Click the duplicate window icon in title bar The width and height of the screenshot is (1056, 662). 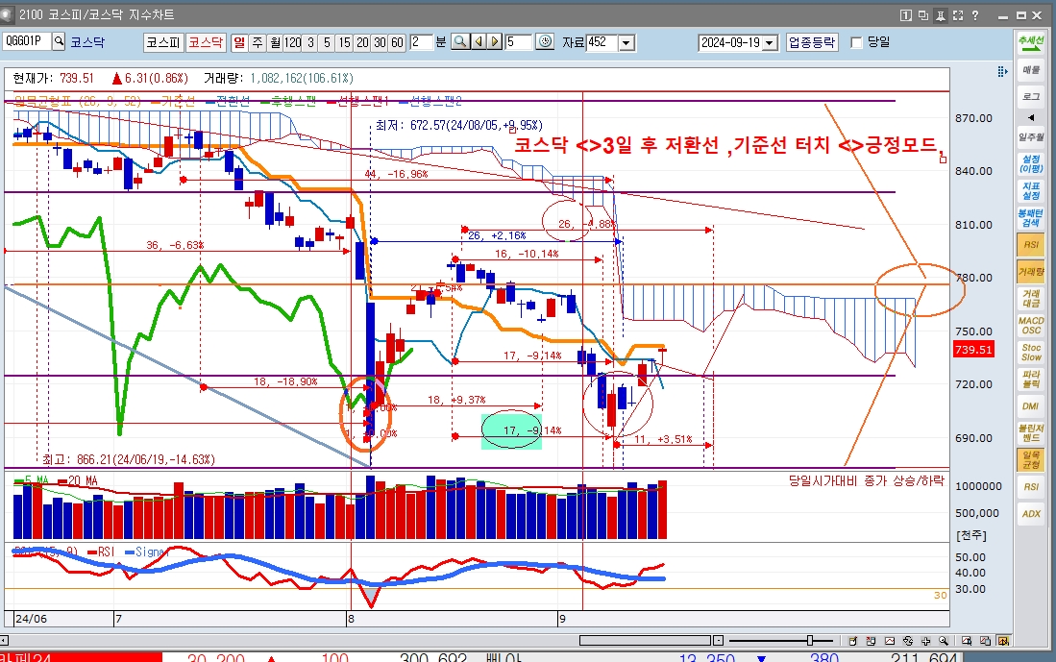pyautogui.click(x=923, y=14)
